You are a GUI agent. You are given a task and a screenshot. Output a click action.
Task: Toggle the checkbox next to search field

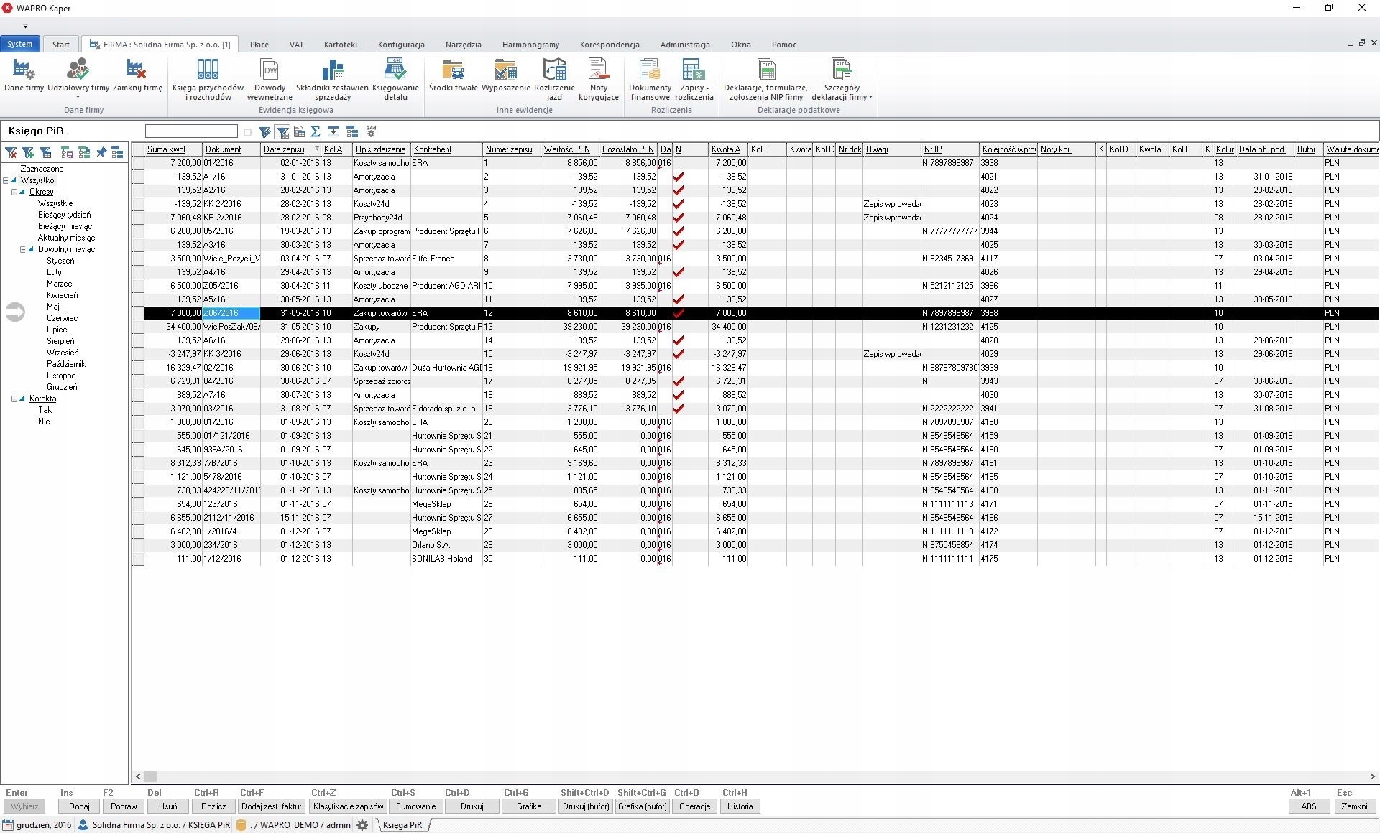tap(248, 132)
